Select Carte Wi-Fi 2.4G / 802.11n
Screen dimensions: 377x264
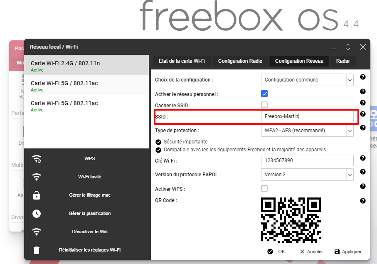[86, 65]
